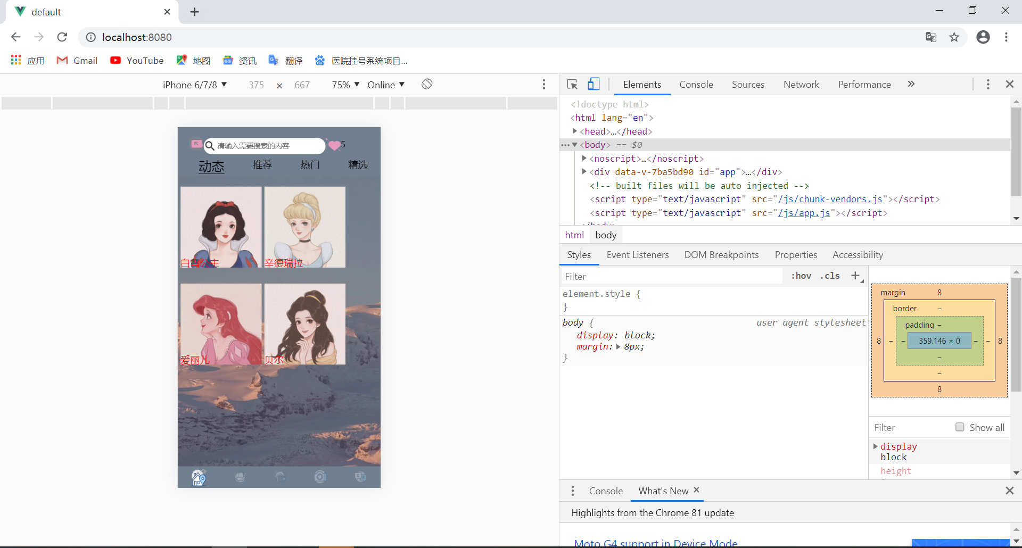
Task: Open the wallet tab icon
Action: coord(280,477)
